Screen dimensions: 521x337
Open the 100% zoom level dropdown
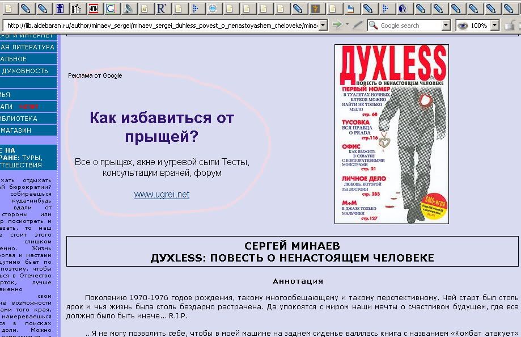[495, 26]
